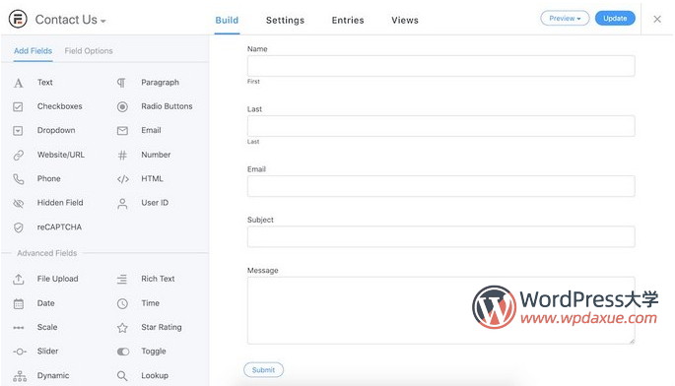Screen dimensions: 675x386
Task: Click into the Subject input field
Action: tap(440, 236)
